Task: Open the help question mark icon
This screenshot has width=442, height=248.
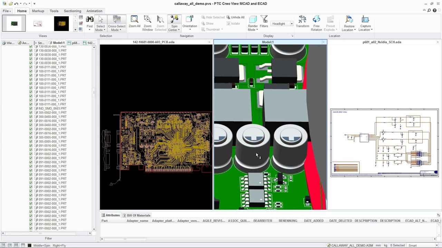Action: (434, 11)
